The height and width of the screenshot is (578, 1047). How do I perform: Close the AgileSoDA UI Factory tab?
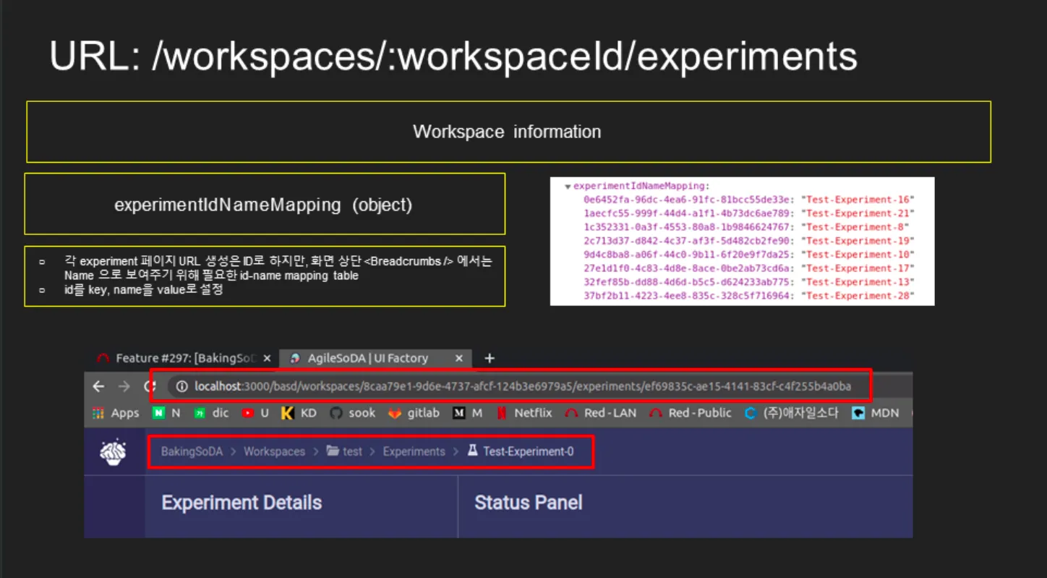point(459,358)
